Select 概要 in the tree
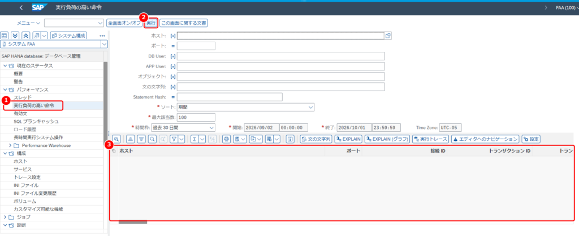The height and width of the screenshot is (236, 579). [19, 74]
